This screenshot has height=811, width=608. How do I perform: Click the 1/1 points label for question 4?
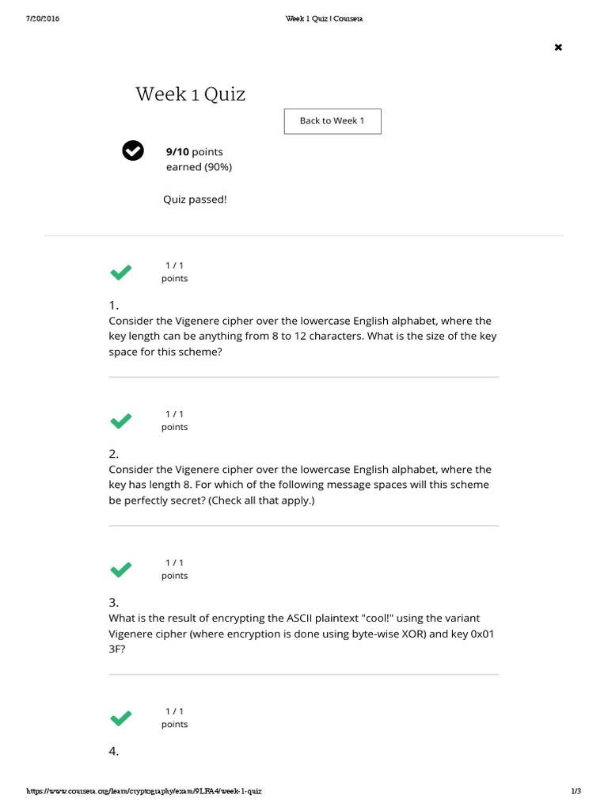coord(175,717)
